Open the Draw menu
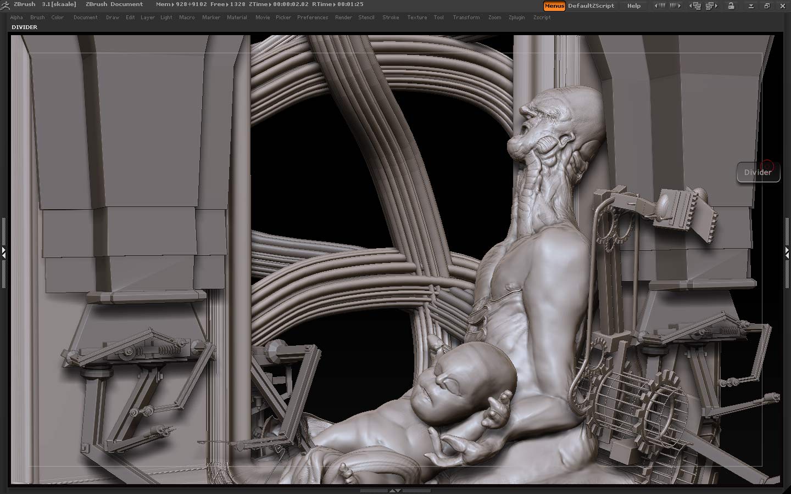Viewport: 791px width, 494px height. coord(113,18)
